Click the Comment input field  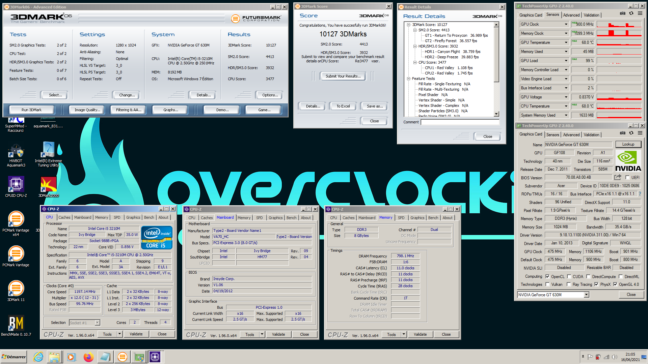click(x=460, y=122)
